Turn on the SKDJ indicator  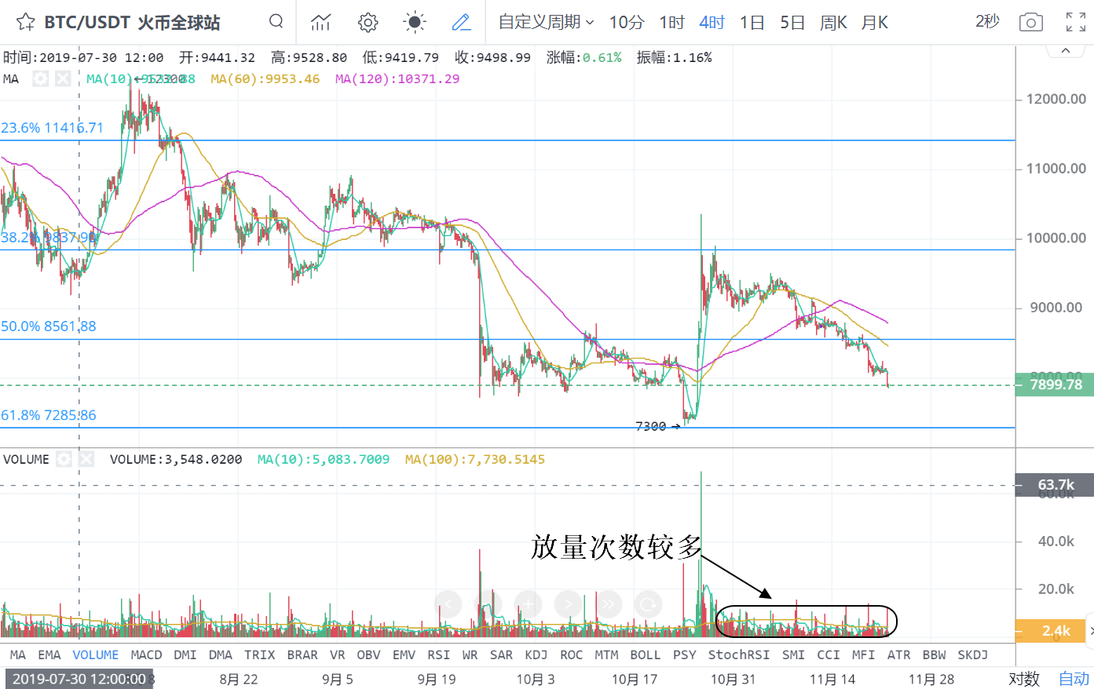pyautogui.click(x=973, y=654)
